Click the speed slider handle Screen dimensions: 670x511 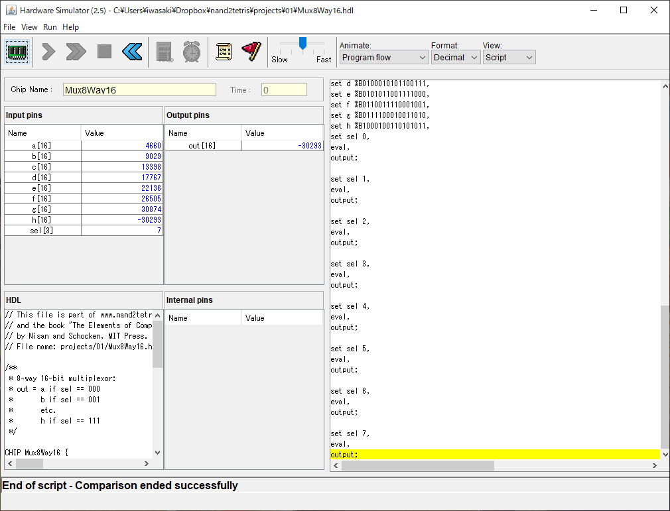click(x=302, y=44)
